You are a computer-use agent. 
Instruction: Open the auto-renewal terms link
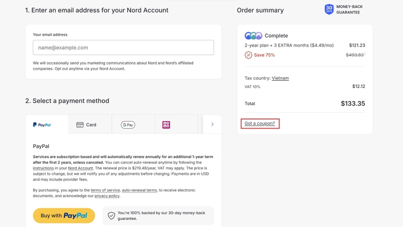click(x=140, y=190)
